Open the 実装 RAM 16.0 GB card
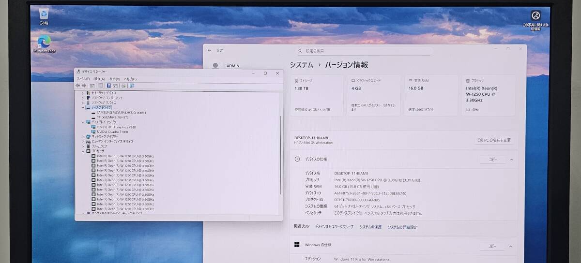 click(x=431, y=95)
